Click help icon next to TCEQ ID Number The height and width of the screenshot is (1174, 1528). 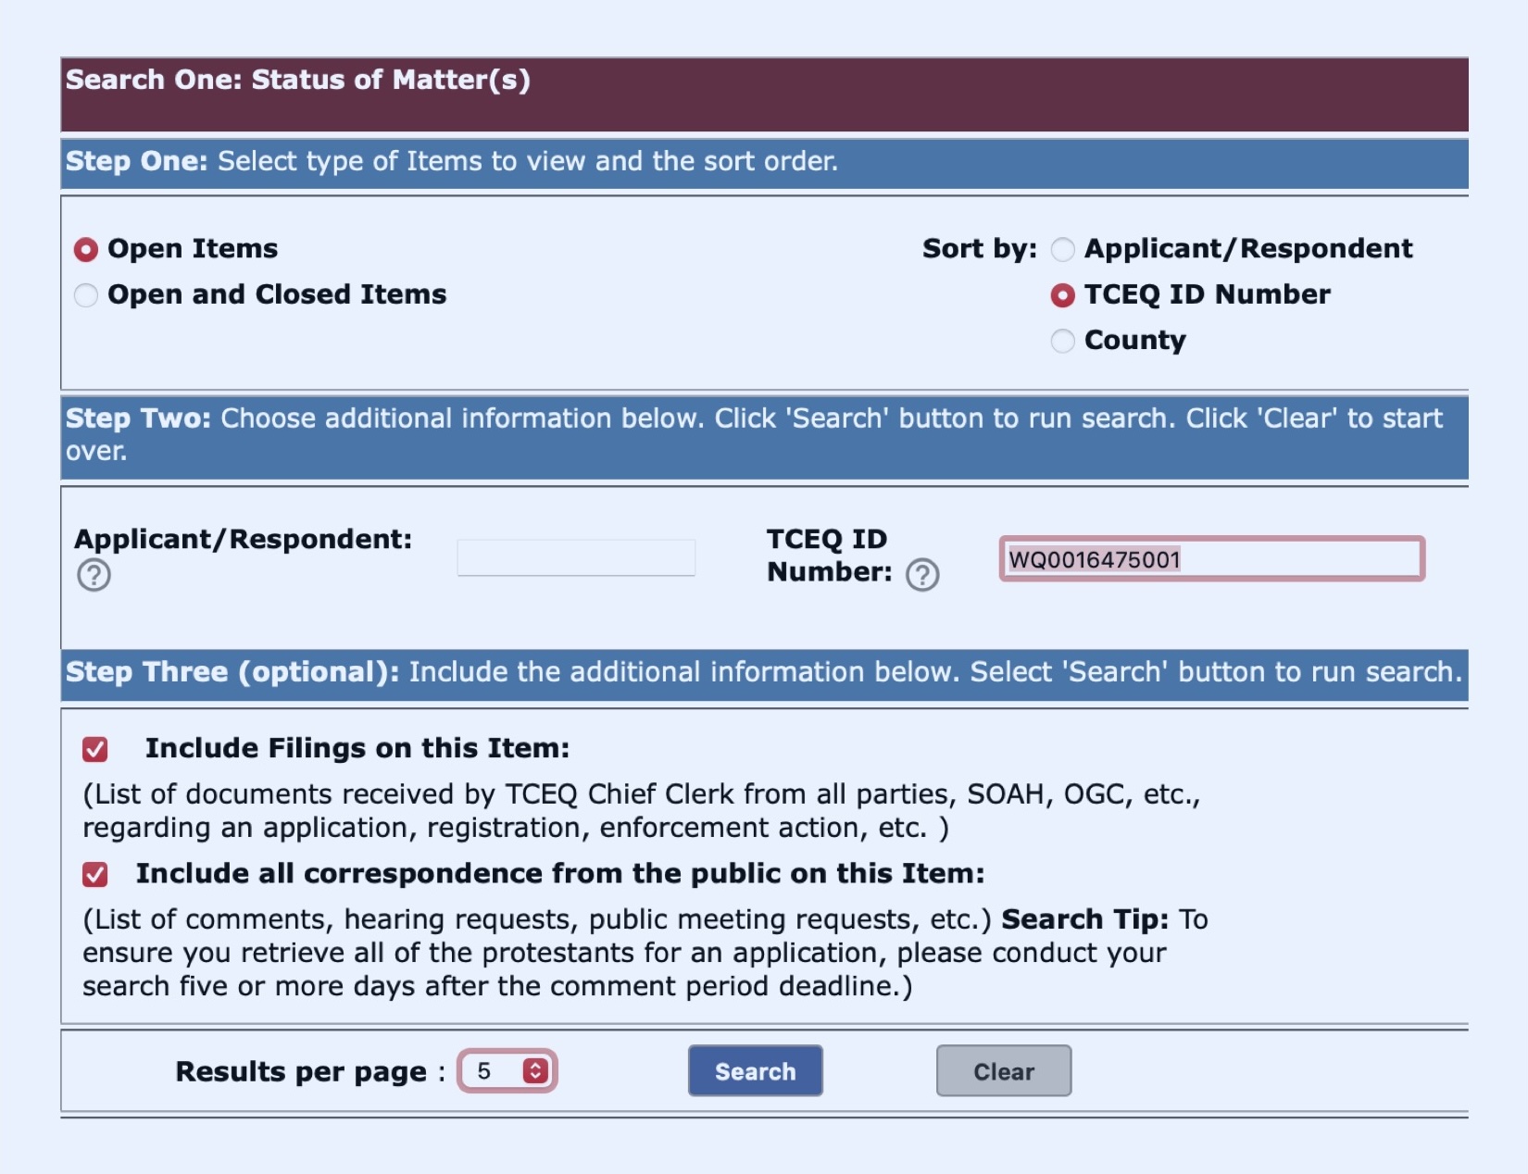click(922, 575)
